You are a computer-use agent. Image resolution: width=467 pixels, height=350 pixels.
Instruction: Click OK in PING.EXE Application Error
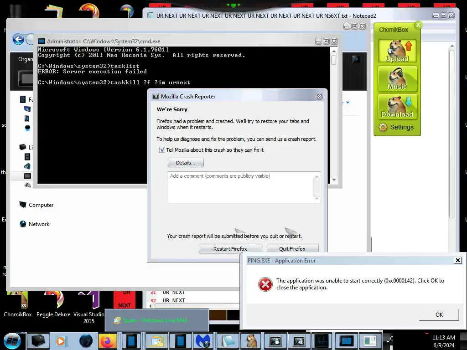pyautogui.click(x=439, y=314)
